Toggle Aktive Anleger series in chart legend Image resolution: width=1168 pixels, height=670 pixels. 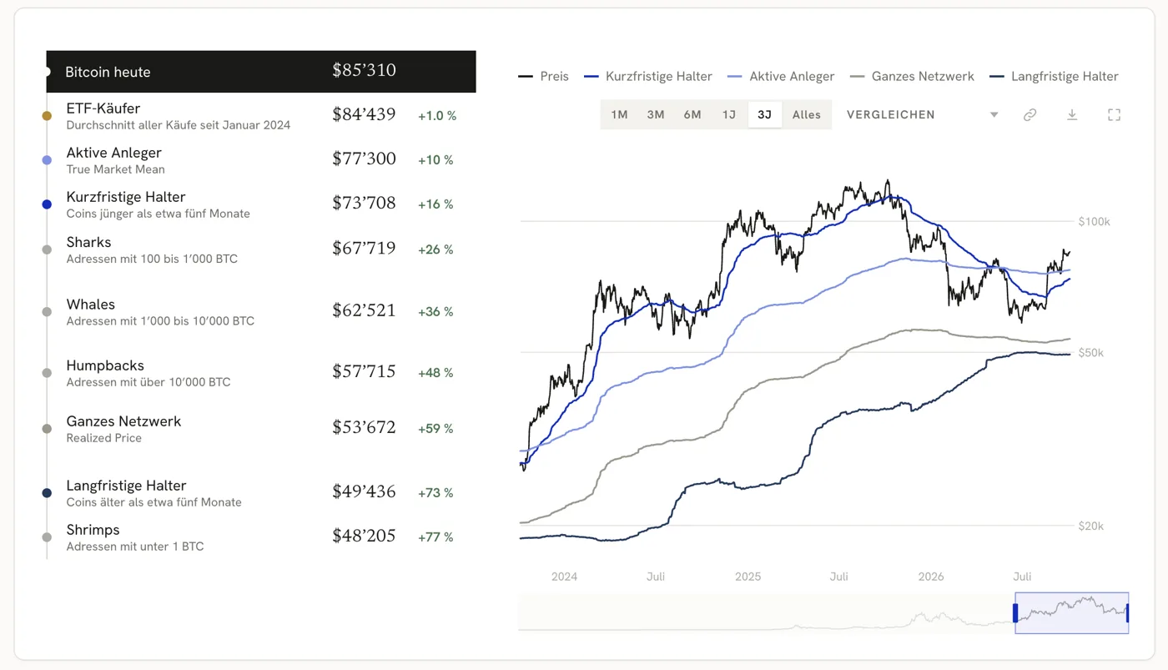(781, 76)
